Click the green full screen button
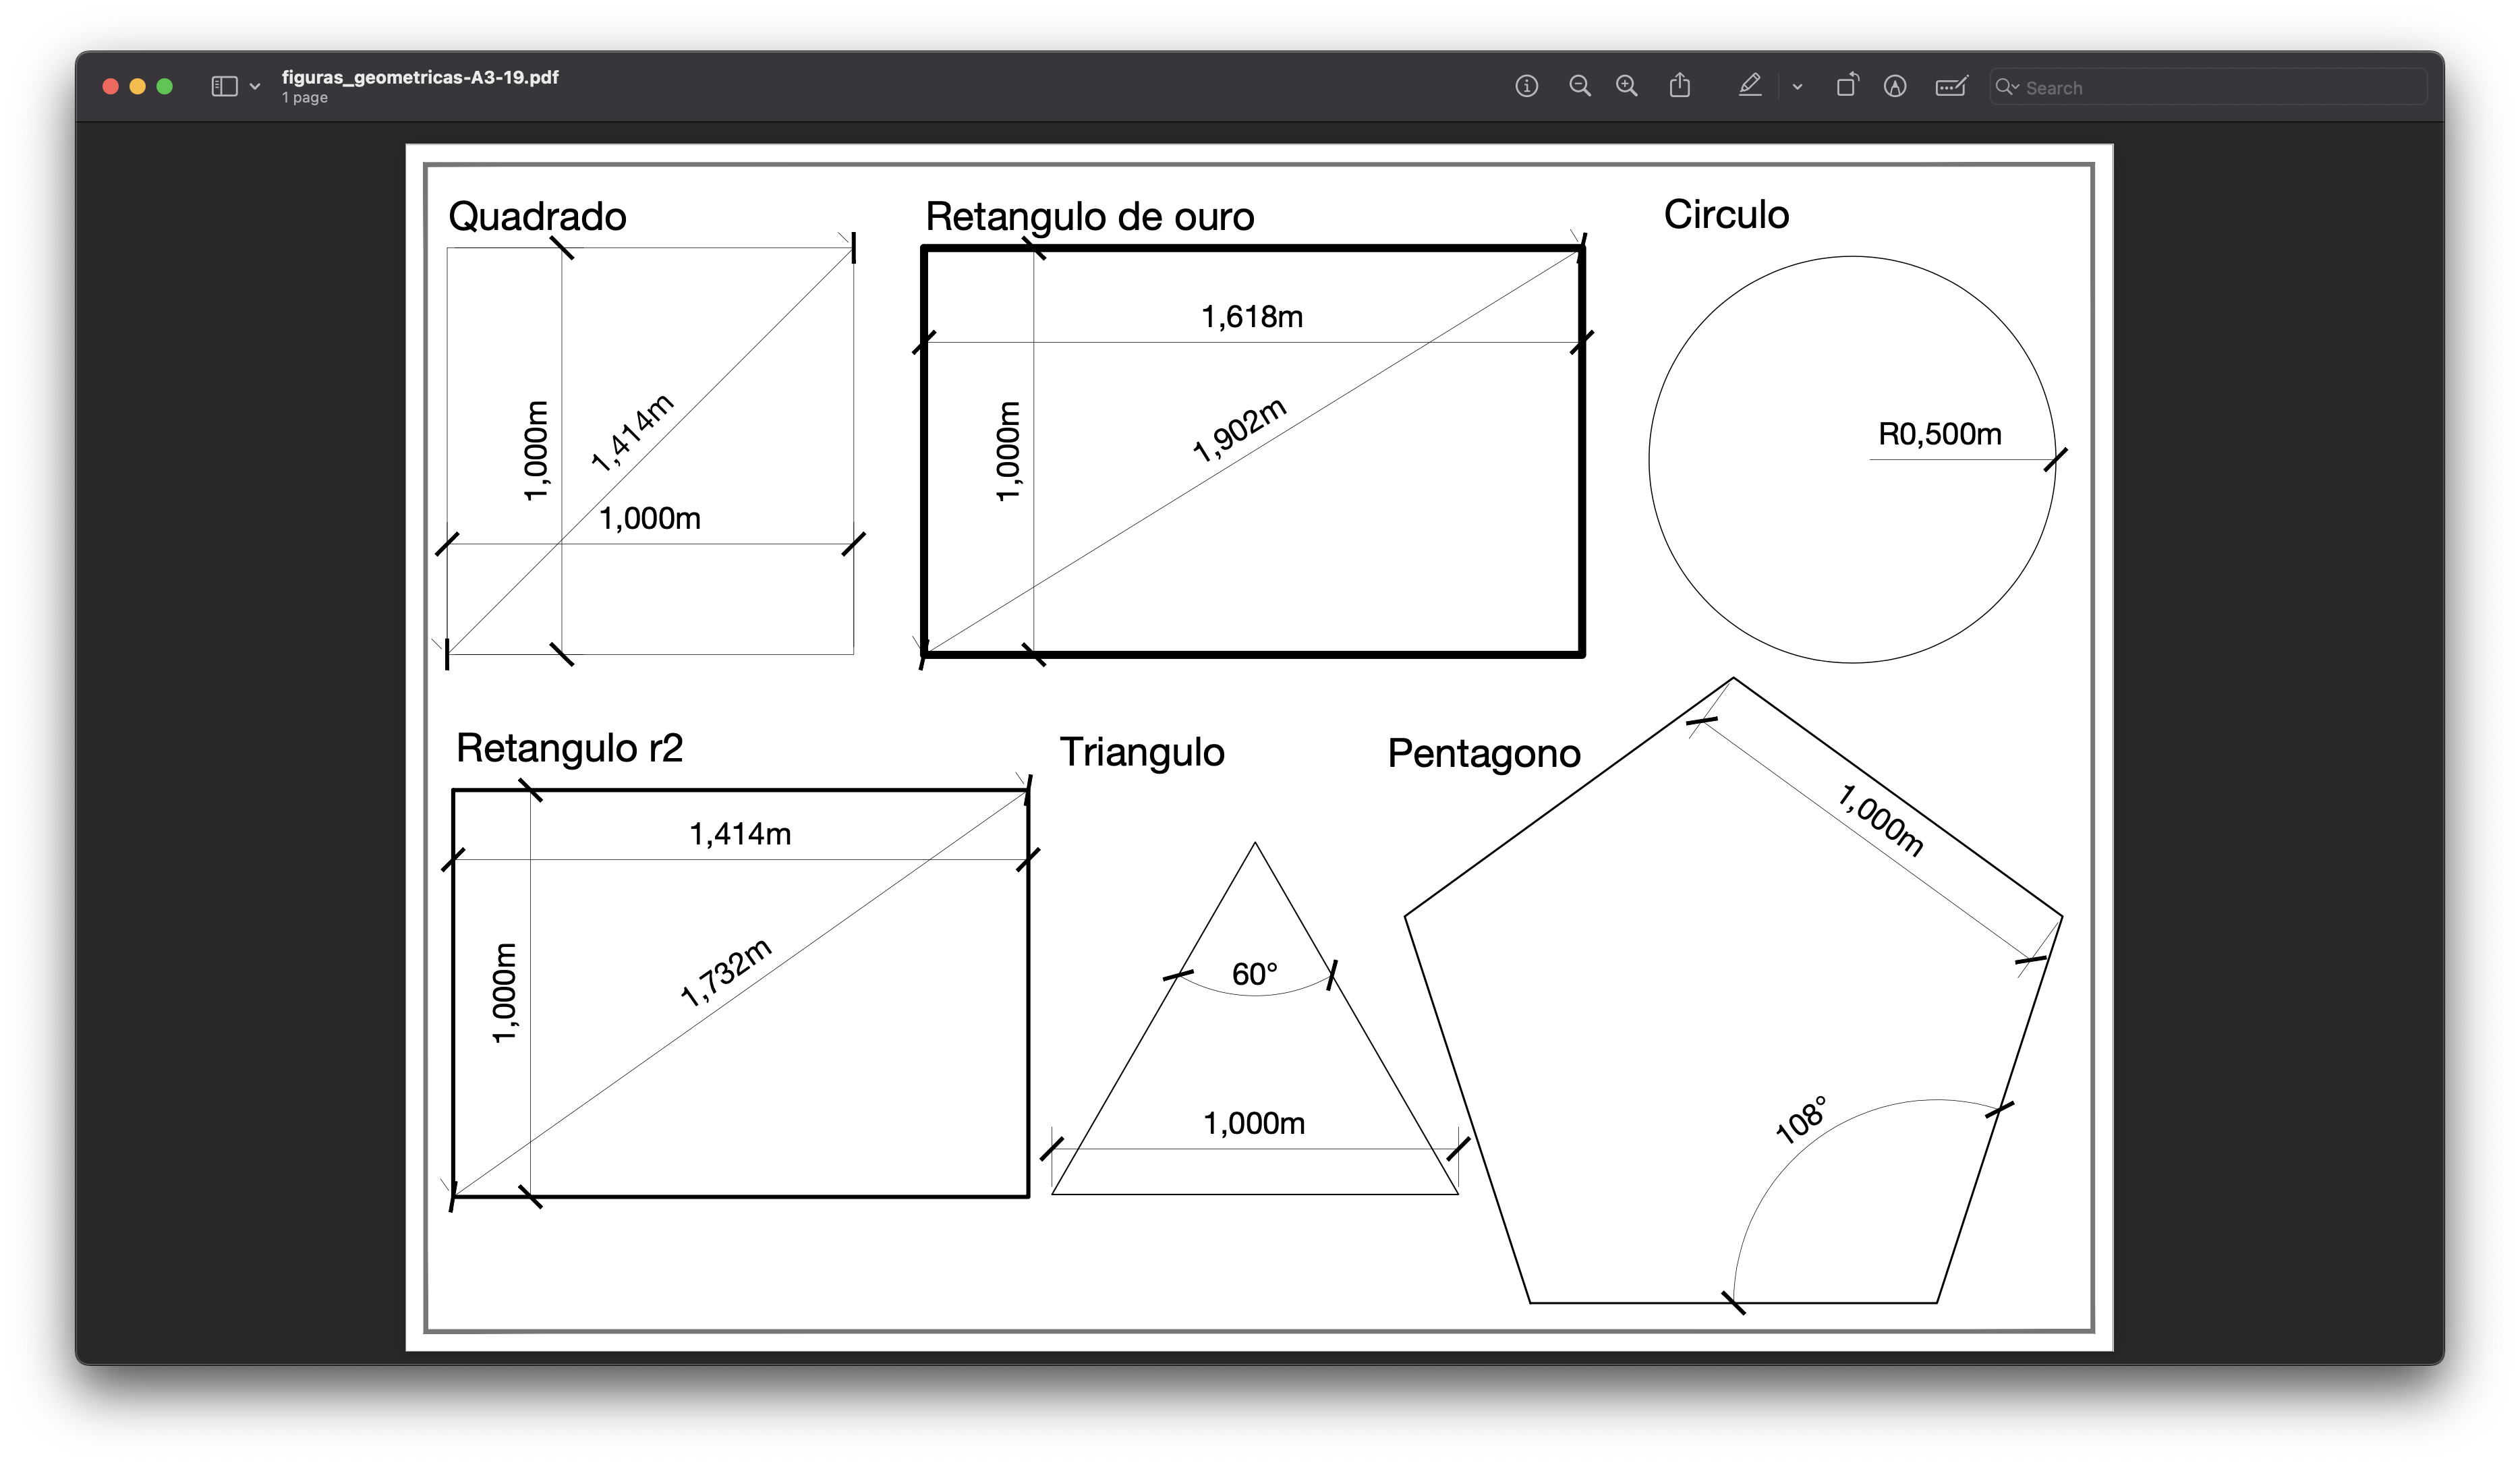This screenshot has width=2520, height=1465. point(165,87)
